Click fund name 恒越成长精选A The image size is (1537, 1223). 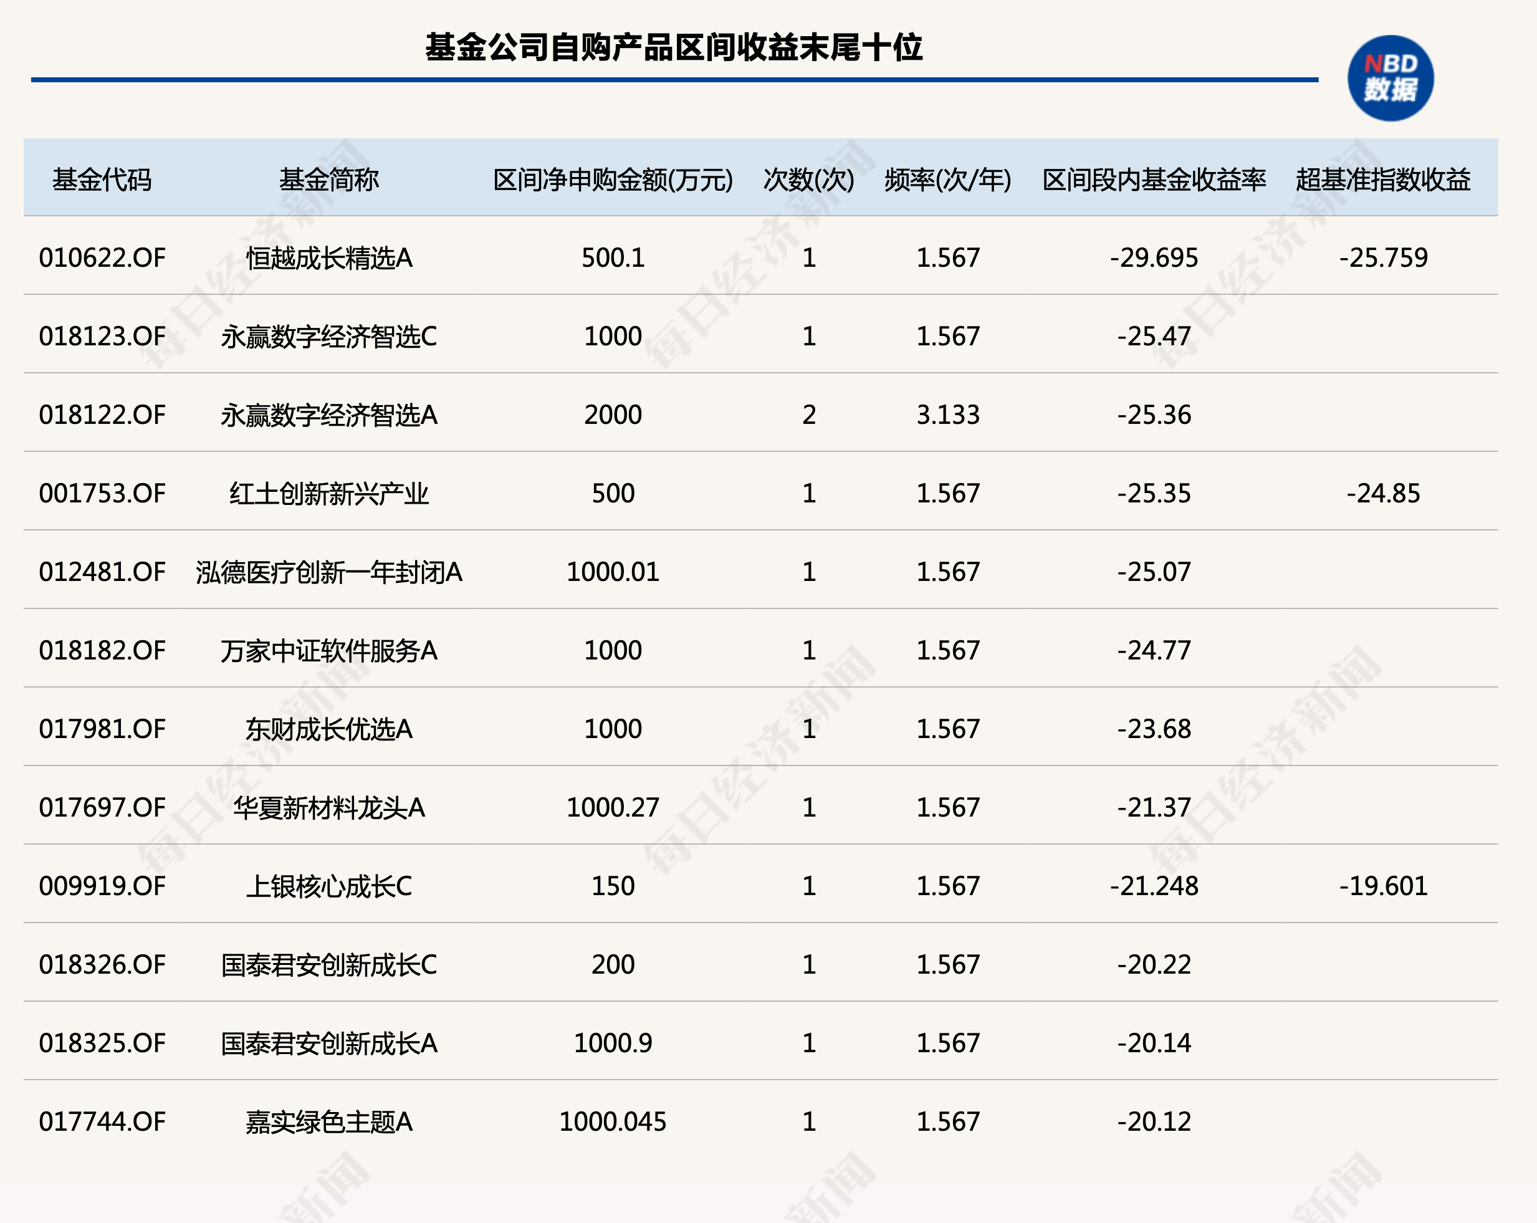328,257
